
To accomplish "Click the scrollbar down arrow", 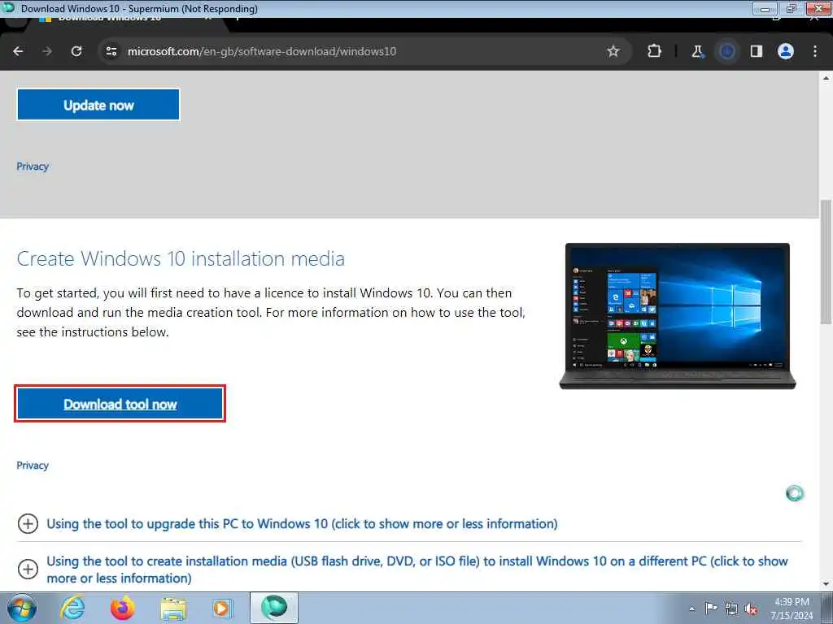I will coord(826,584).
